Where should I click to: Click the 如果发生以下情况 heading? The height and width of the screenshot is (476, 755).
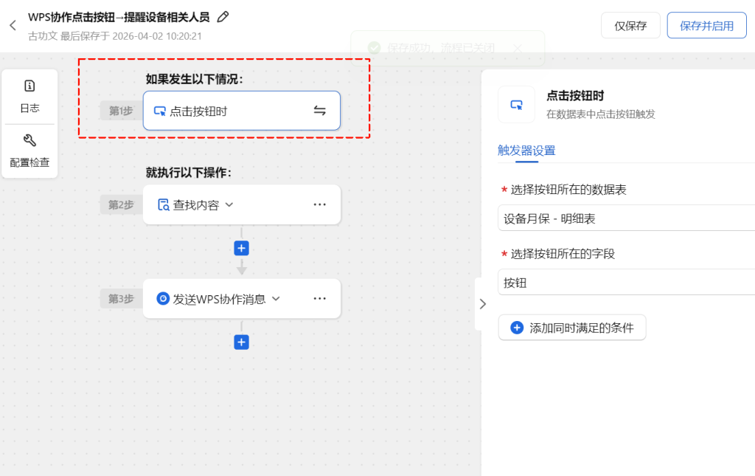tap(195, 79)
